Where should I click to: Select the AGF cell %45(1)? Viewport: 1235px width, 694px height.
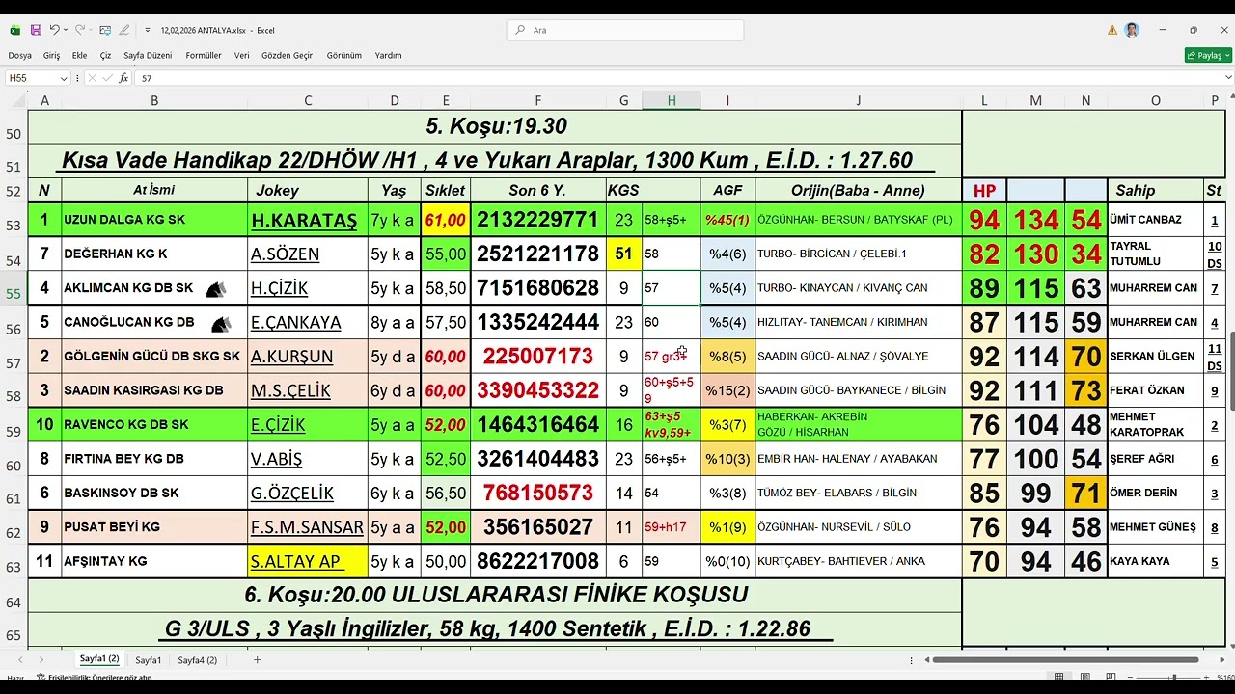point(727,220)
